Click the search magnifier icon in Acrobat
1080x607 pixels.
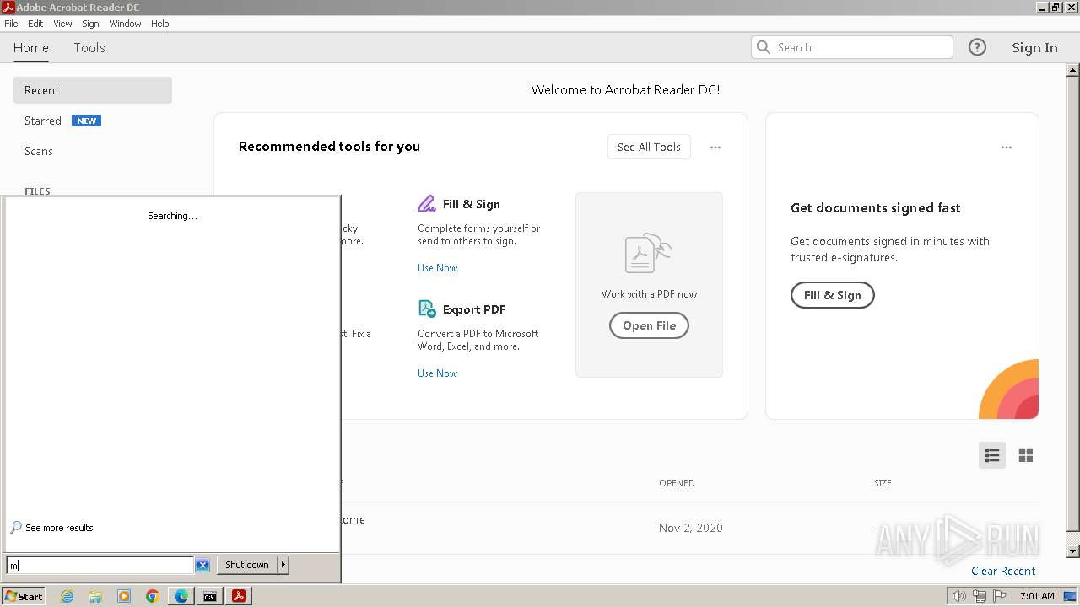764,47
